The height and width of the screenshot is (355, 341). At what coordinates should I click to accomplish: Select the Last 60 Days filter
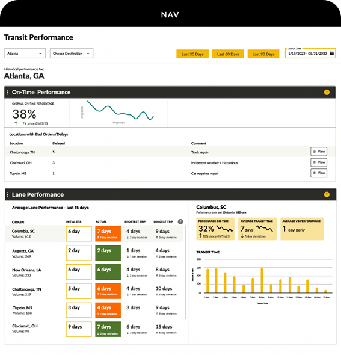click(x=228, y=54)
